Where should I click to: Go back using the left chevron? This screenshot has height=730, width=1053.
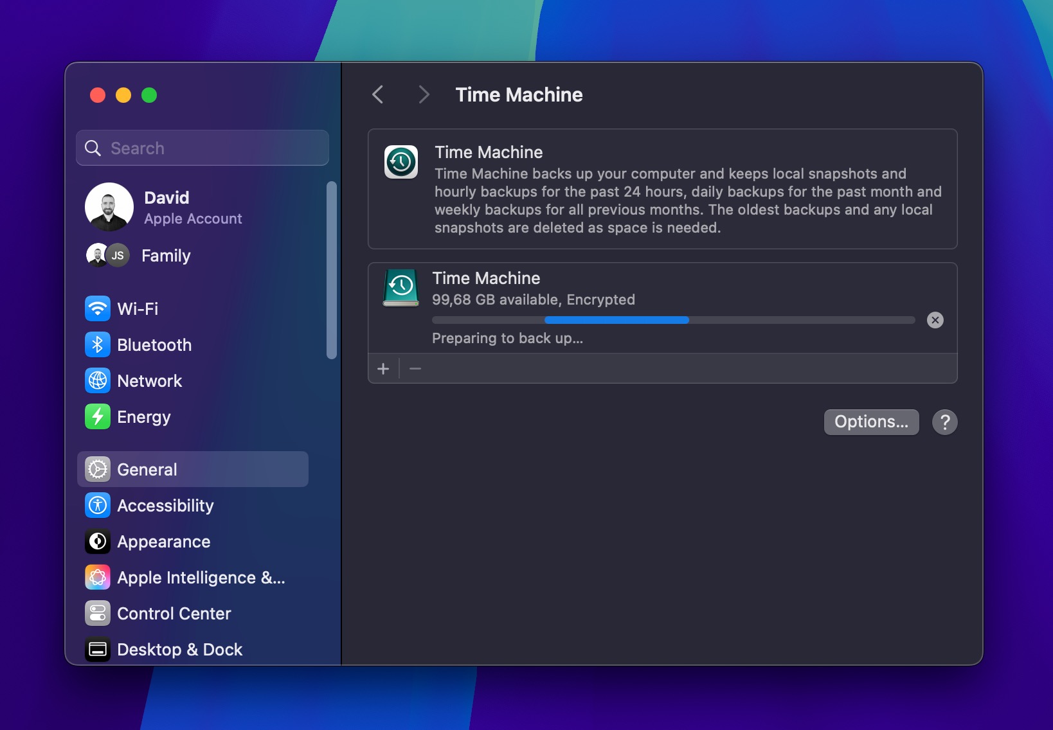(x=377, y=94)
